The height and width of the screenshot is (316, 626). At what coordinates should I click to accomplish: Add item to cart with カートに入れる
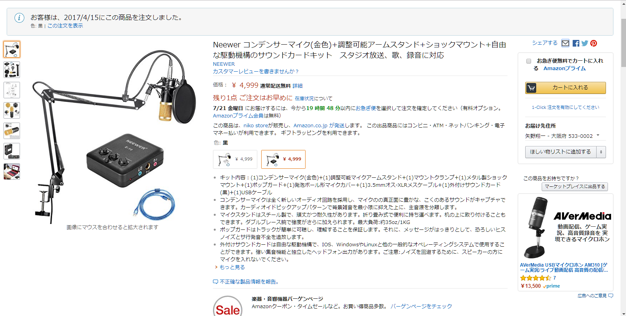coord(566,88)
